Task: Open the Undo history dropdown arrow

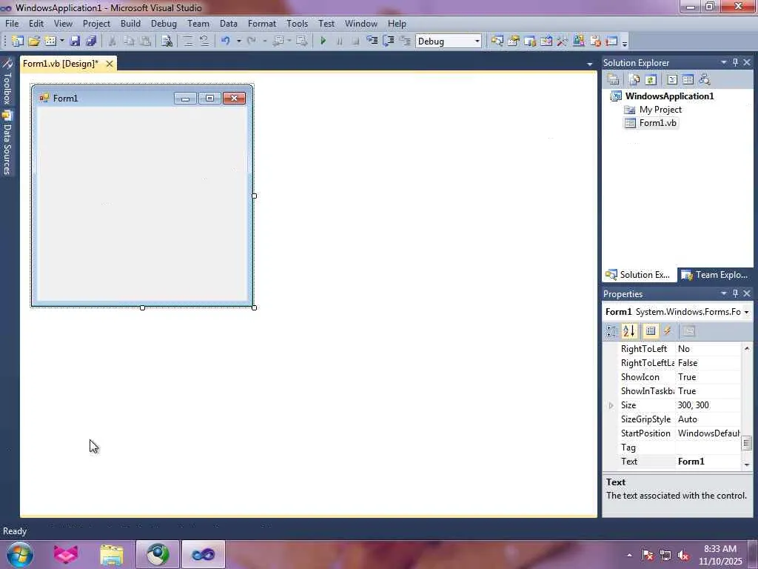Action: (239, 41)
